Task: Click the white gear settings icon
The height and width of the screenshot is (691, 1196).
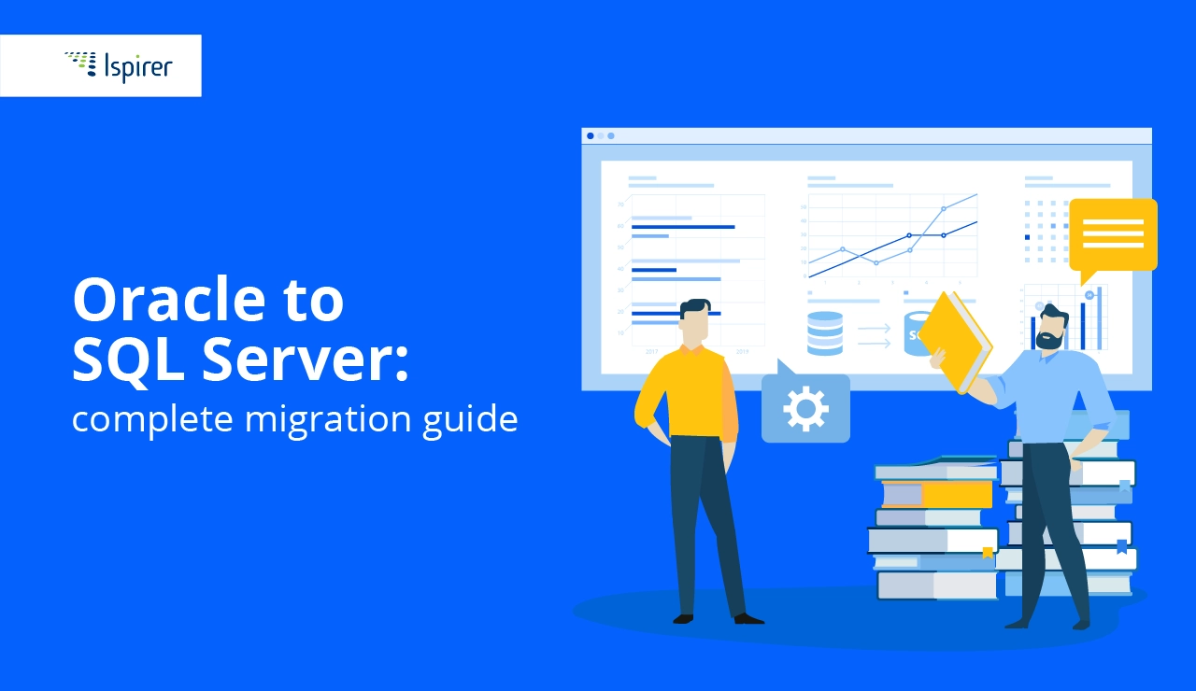Action: pos(805,408)
